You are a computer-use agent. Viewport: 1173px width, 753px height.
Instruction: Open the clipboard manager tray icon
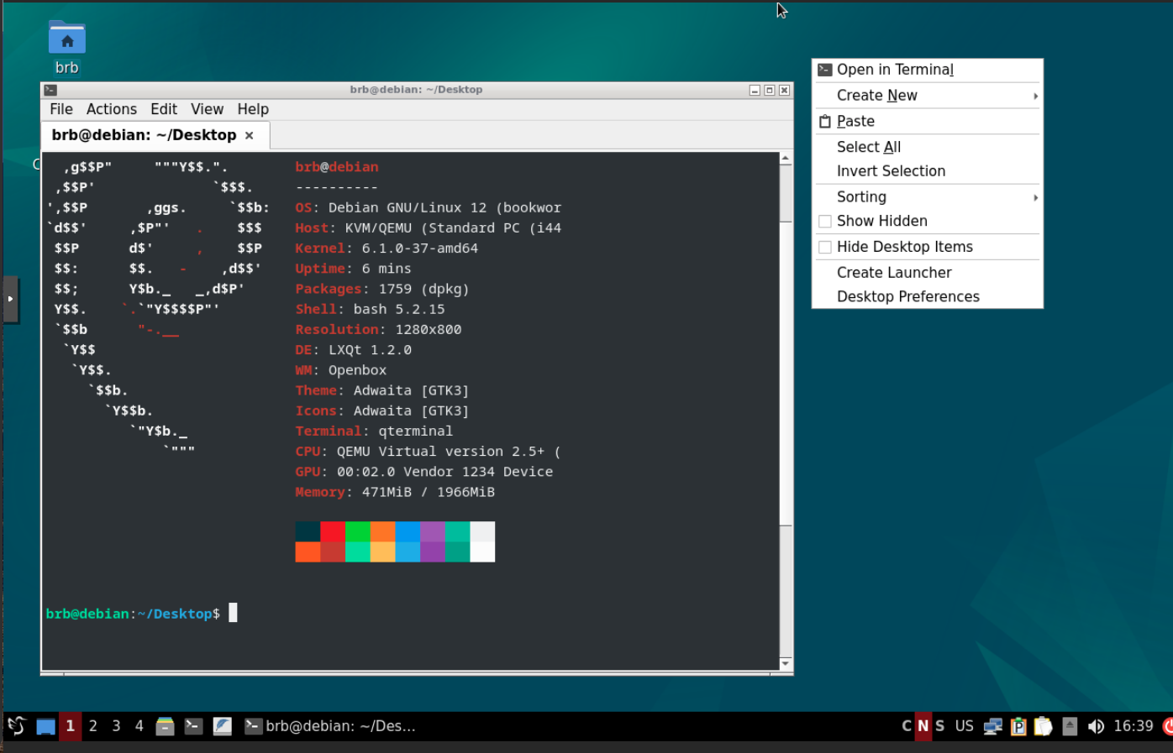[1043, 726]
